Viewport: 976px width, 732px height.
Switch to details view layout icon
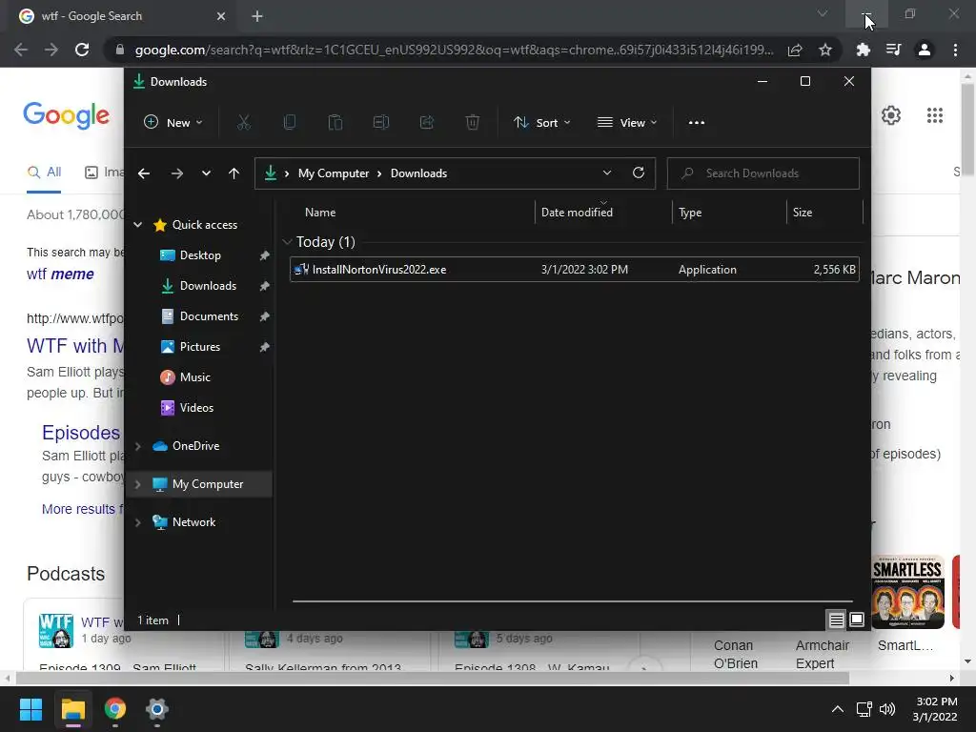tap(836, 620)
